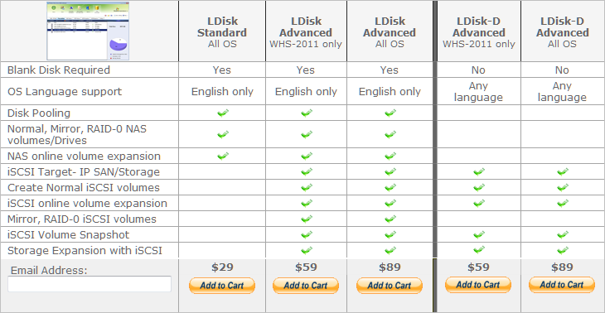Select the LDisk Standard column header
This screenshot has width=605, height=313.
point(222,32)
